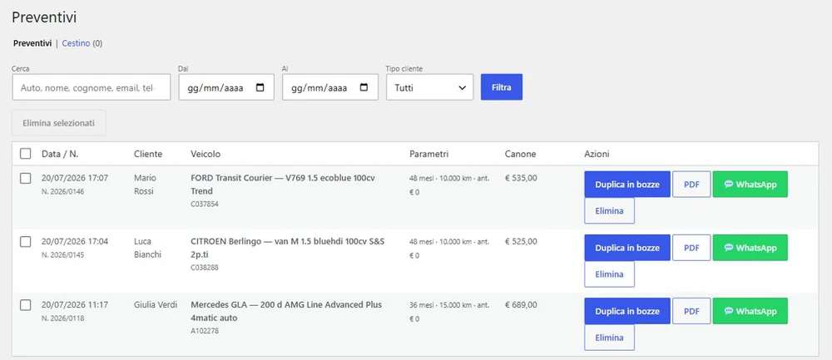Click the Veicolo column header
This screenshot has height=360, width=832.
click(206, 154)
